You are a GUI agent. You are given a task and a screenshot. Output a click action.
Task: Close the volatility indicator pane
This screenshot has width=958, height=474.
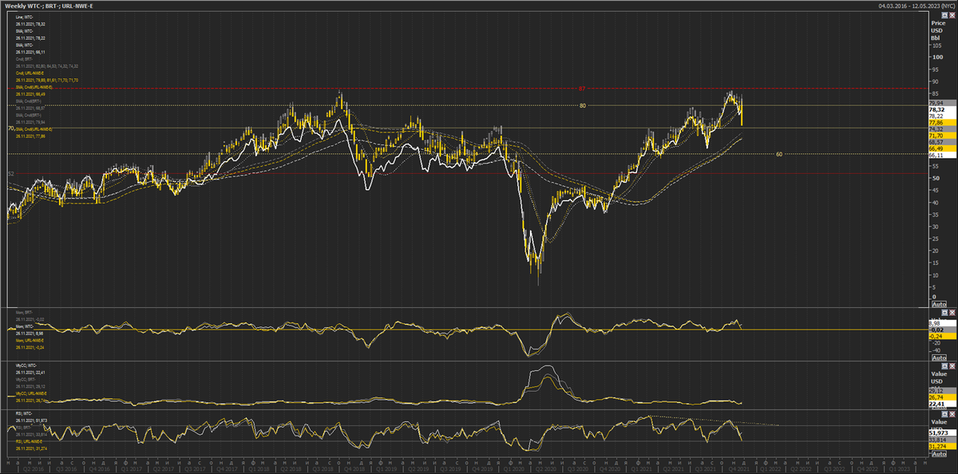952,366
